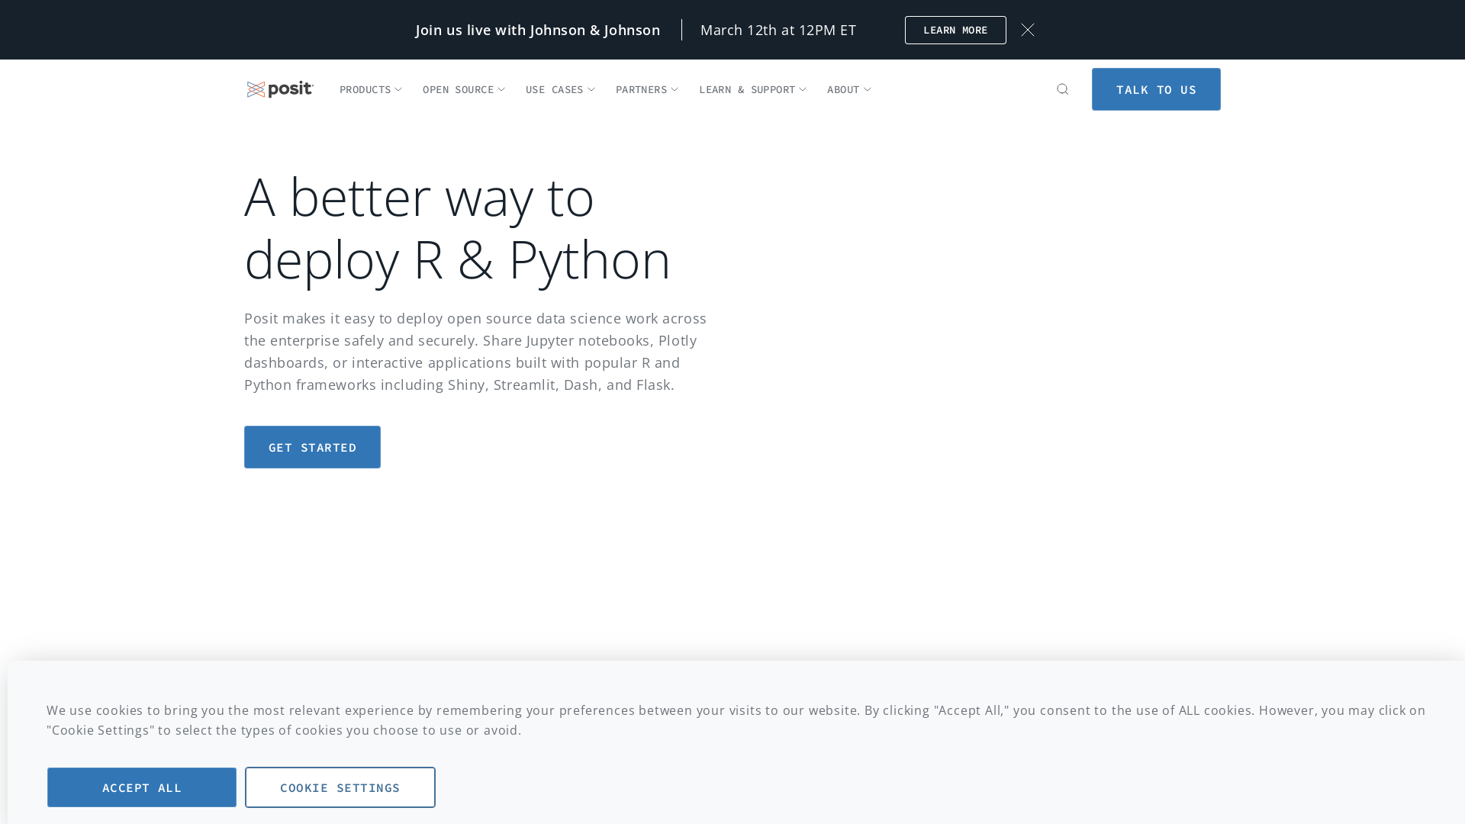Click the Posit logo in the header
The image size is (1465, 824).
(280, 89)
